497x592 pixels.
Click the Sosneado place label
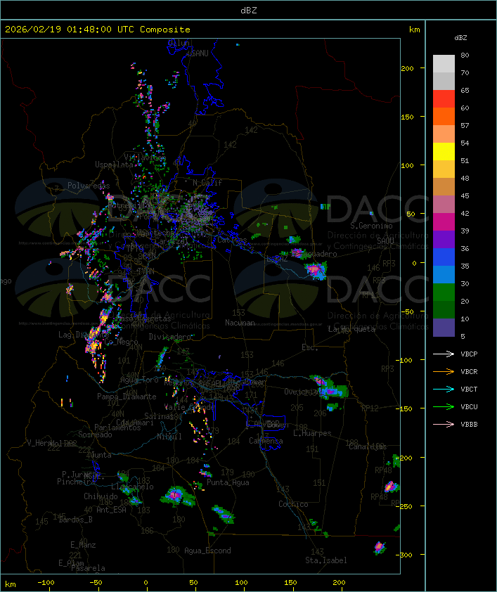coord(95,435)
